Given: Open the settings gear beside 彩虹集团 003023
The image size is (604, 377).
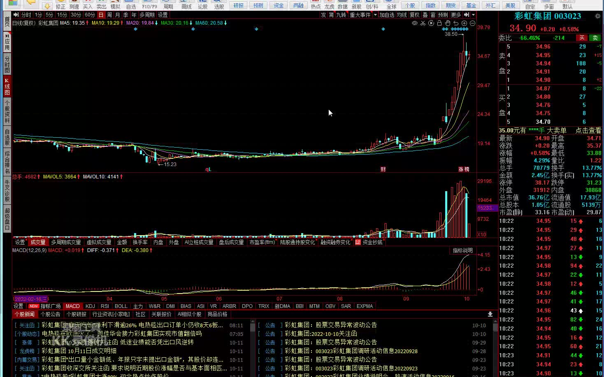Looking at the screenshot, I should pos(598,16).
